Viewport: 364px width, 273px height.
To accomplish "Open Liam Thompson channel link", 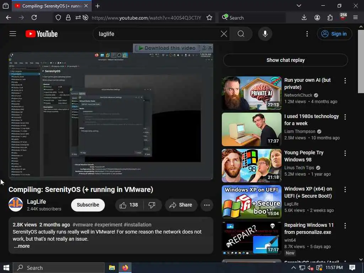I will pos(300,132).
